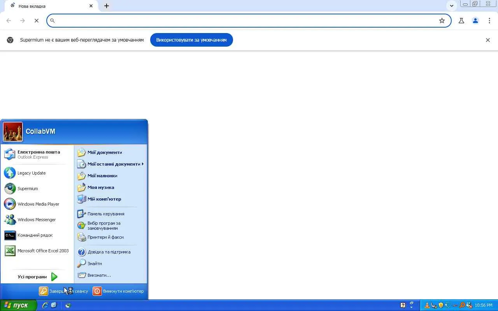498x311 pixels.
Task: Click the Завершення сеансу log off button
Action: pos(64,291)
